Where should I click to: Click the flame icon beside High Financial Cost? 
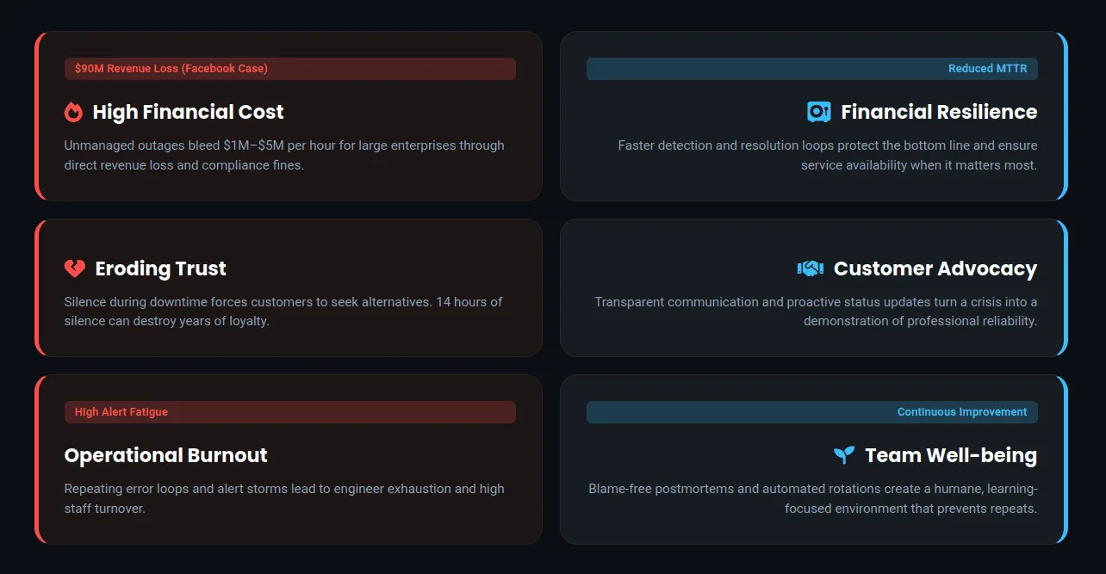coord(73,112)
